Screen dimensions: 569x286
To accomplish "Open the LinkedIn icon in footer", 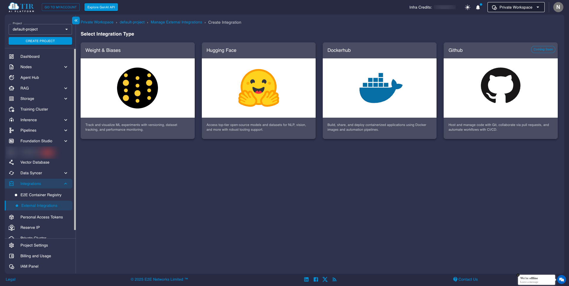I will [306, 279].
